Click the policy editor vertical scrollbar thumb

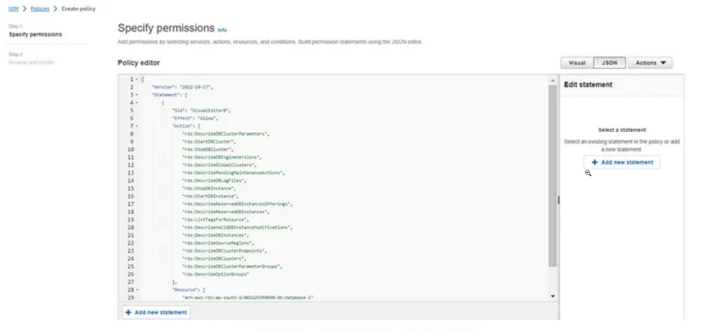click(x=552, y=173)
